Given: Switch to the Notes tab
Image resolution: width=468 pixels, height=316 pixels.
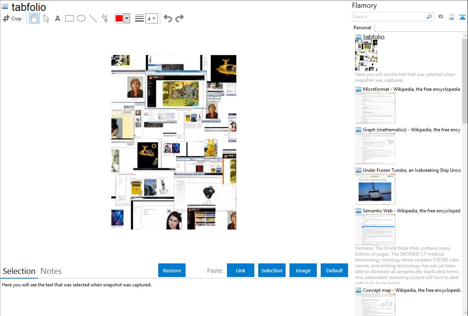Looking at the screenshot, I should tap(51, 271).
